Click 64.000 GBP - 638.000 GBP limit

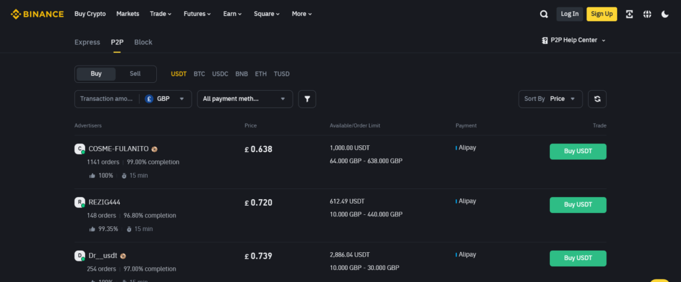[x=366, y=161]
